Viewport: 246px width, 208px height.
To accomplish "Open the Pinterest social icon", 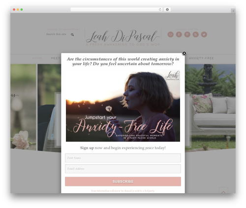I will click(x=187, y=34).
